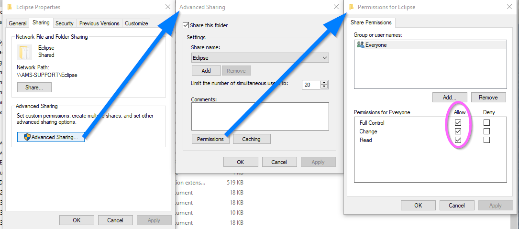Click the Comments text box
This screenshot has height=229, width=519.
pos(260,116)
